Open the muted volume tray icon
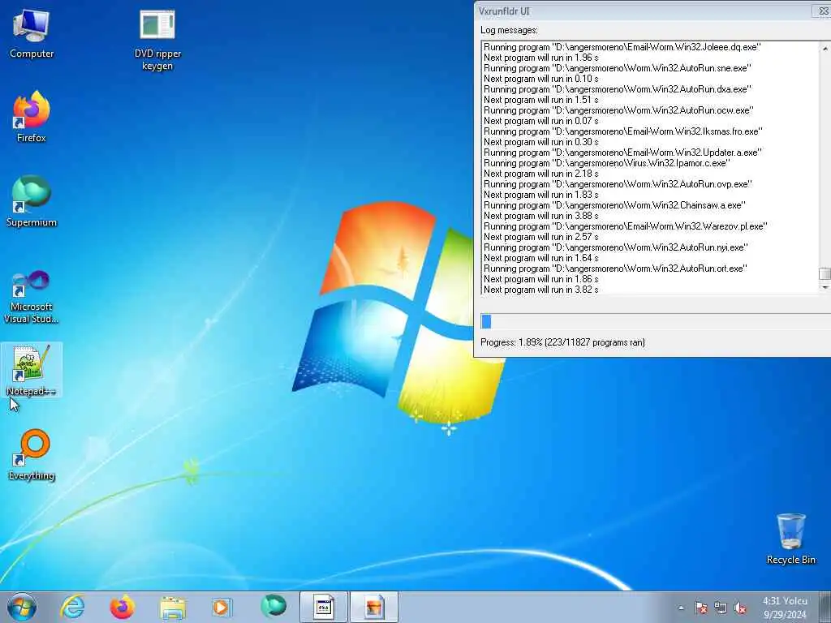831x623 pixels. pyautogui.click(x=740, y=608)
